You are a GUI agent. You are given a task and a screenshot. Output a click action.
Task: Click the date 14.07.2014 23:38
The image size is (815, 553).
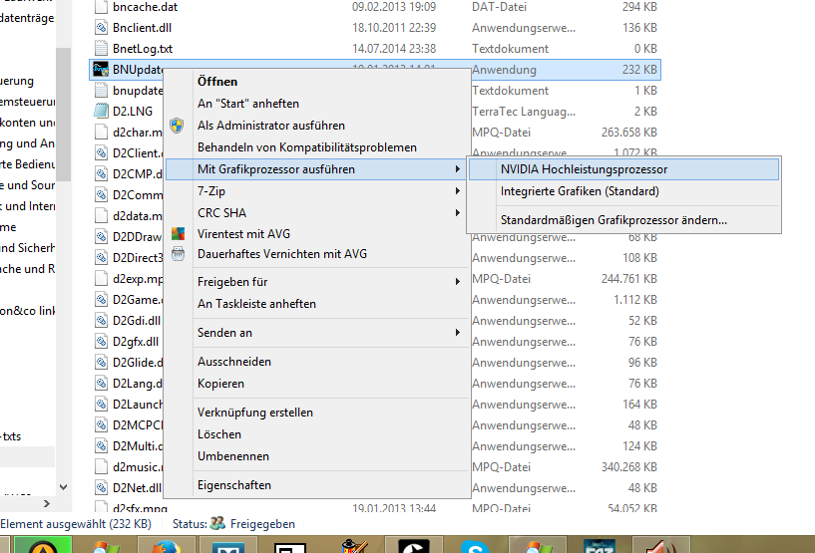coord(394,48)
